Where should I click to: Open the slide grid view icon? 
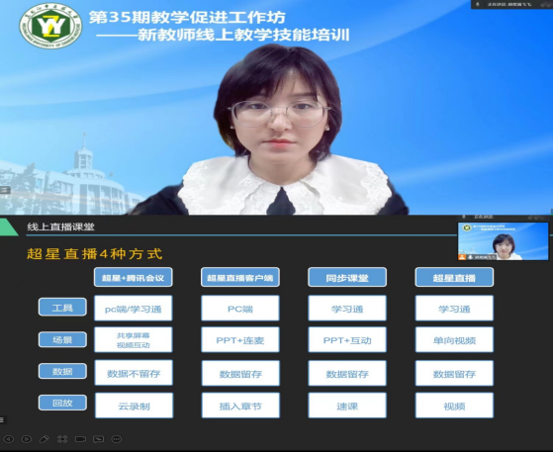(62, 439)
